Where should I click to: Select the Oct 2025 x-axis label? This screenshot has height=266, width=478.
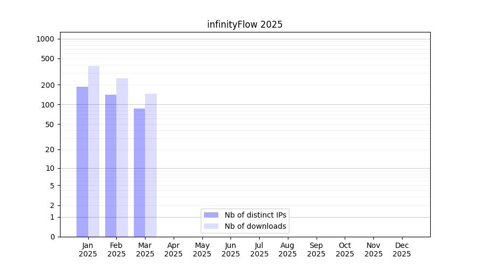[x=345, y=250]
